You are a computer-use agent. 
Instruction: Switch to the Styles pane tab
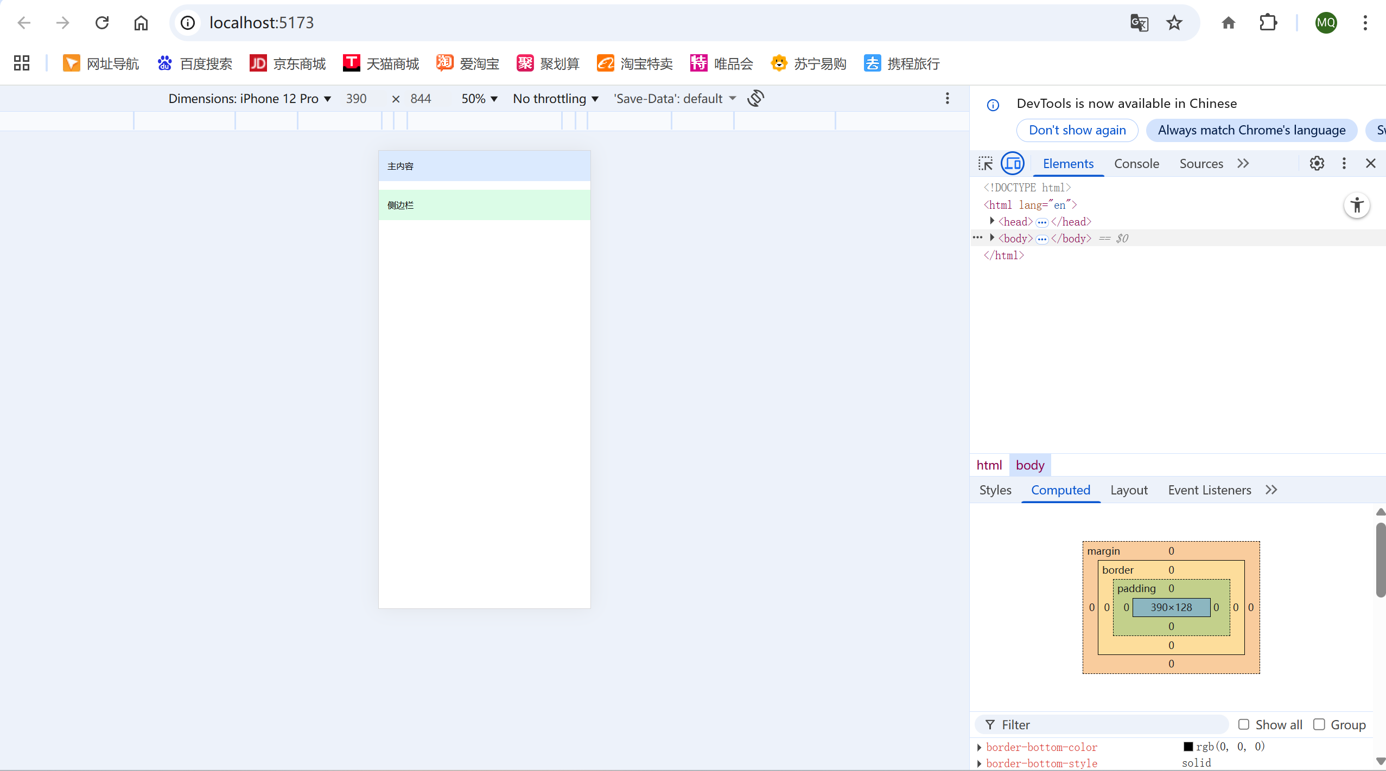coord(995,490)
